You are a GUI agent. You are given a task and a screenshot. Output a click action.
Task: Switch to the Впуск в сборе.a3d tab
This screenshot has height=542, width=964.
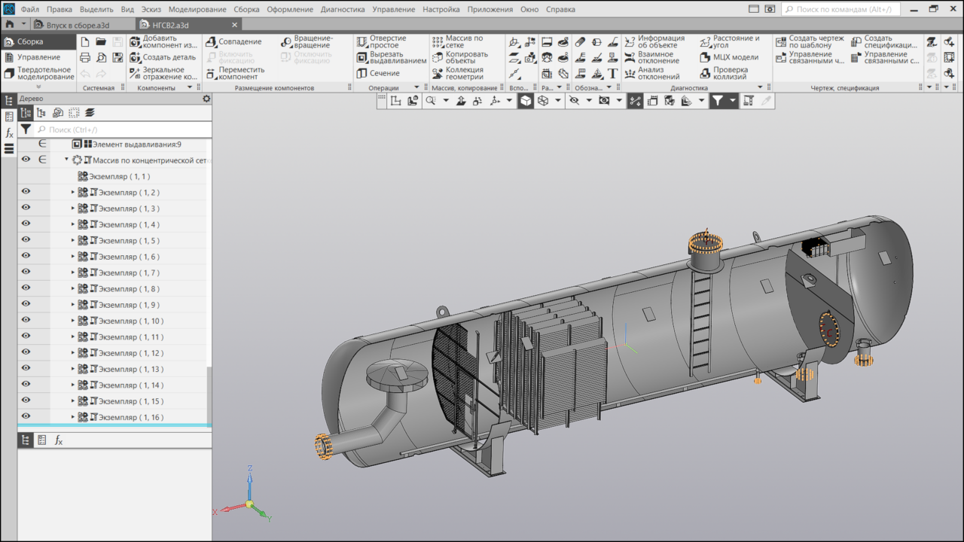pyautogui.click(x=77, y=25)
